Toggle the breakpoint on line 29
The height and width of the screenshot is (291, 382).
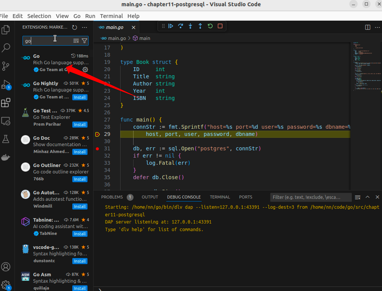pyautogui.click(x=97, y=134)
